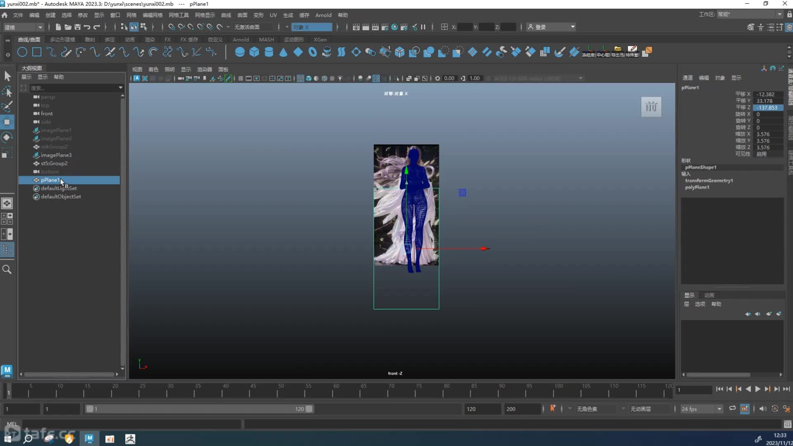The width and height of the screenshot is (793, 446).
Task: Create a NURBS cone from shelf
Action: pos(283,52)
